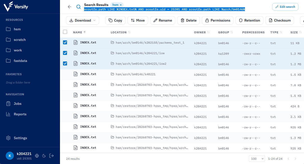Screen dimensions: 304x164
Task: Open the Permissions dialog
Action: coord(218,20)
